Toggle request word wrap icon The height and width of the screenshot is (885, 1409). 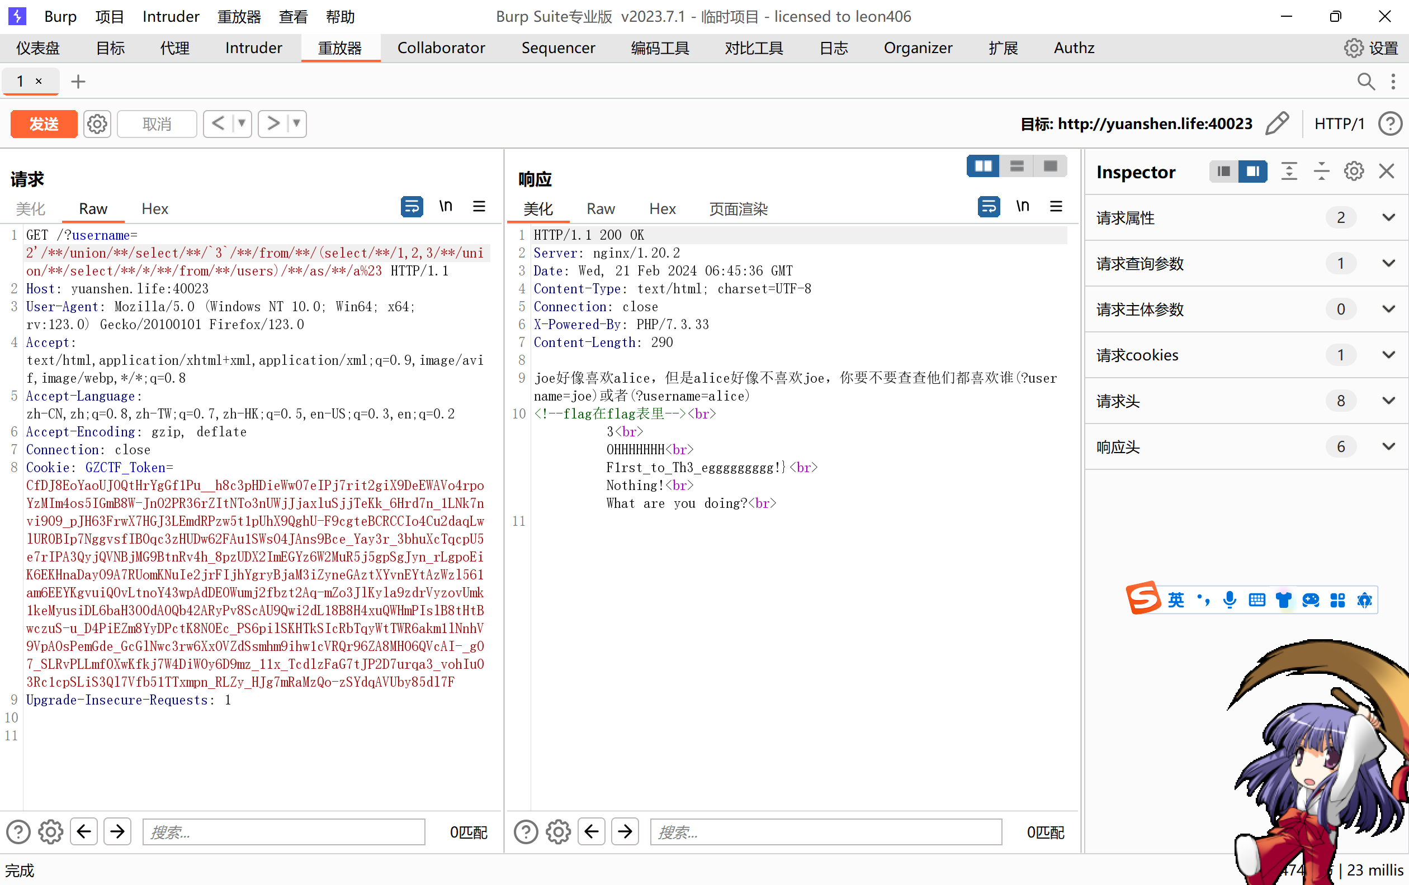pyautogui.click(x=412, y=206)
